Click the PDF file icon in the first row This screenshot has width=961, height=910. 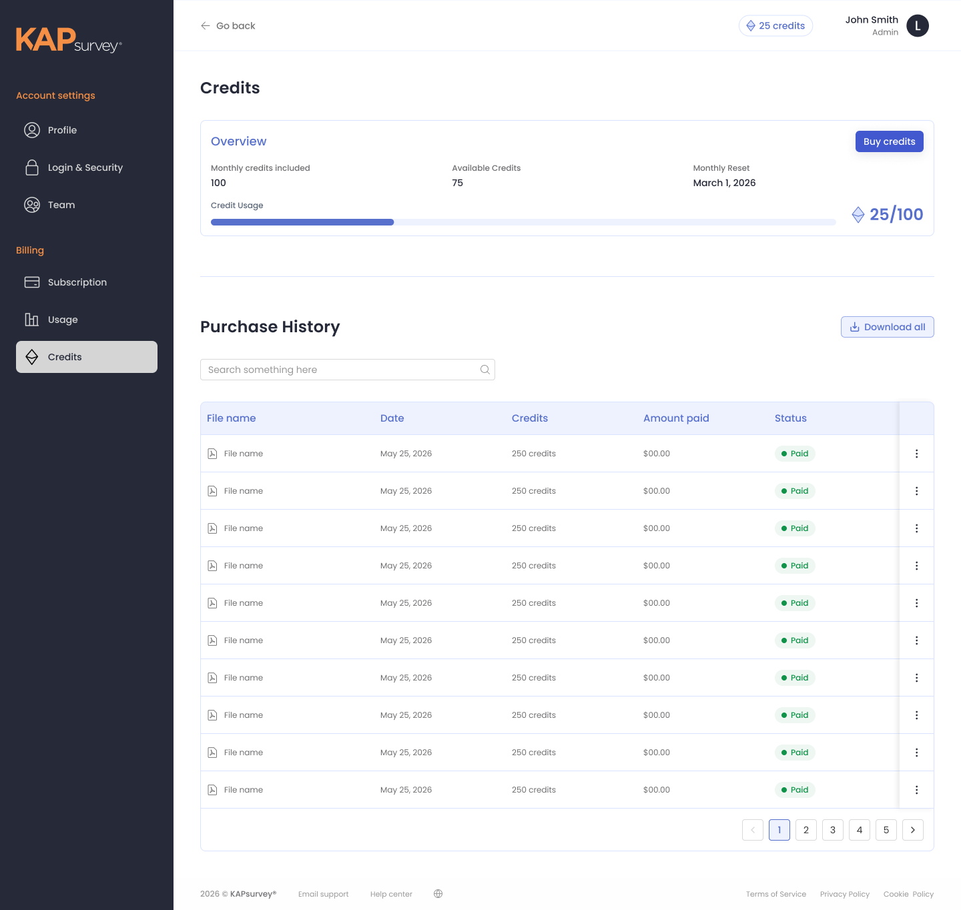[x=212, y=454]
